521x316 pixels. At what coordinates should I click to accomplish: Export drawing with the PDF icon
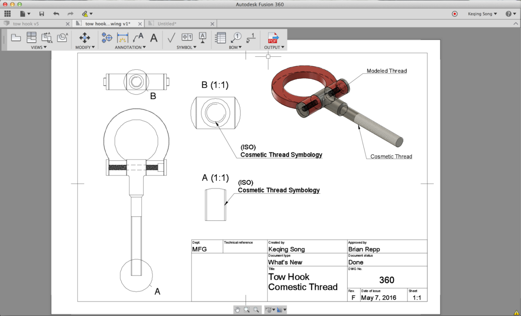pos(273,38)
